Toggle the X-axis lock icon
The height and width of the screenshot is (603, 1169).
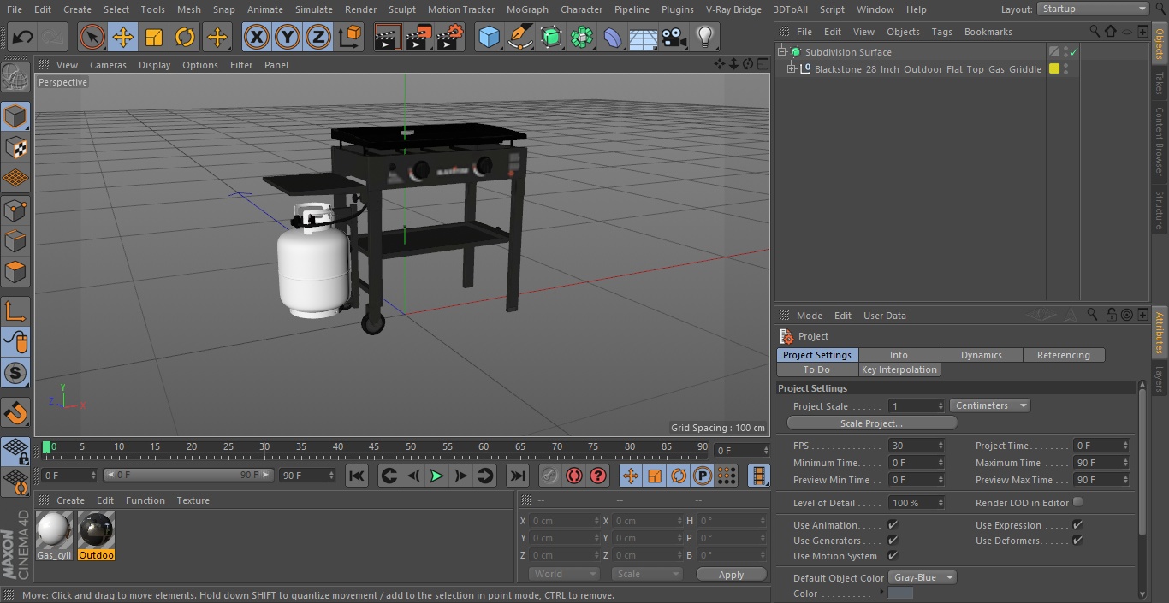(x=257, y=37)
